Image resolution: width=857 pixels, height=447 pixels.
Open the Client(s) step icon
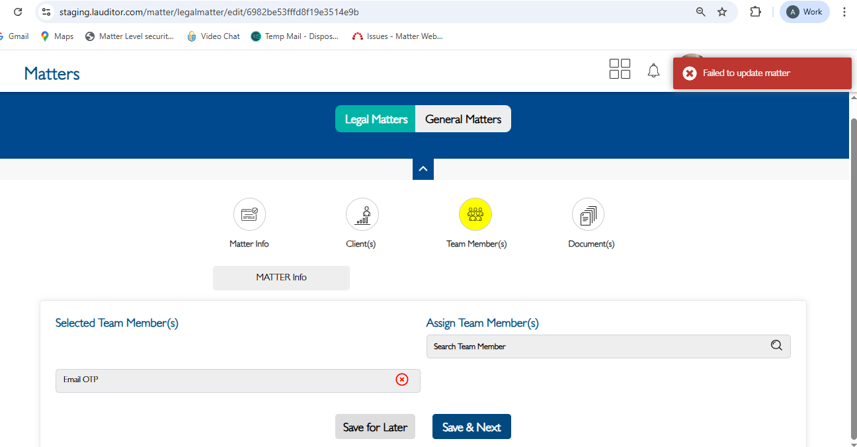pyautogui.click(x=362, y=214)
